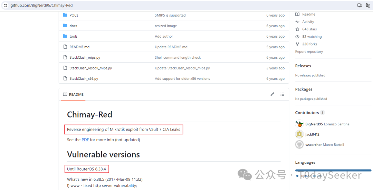Open commit 'Add author'
Screen dimensions: 373x190
click(164, 36)
